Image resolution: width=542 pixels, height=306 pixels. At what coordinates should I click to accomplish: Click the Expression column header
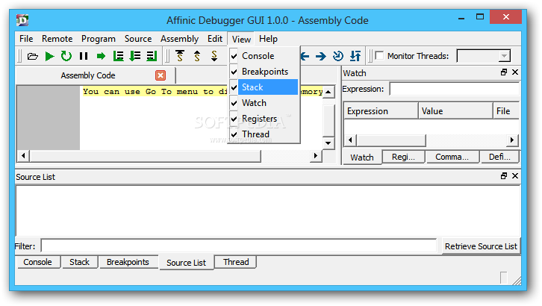point(381,111)
